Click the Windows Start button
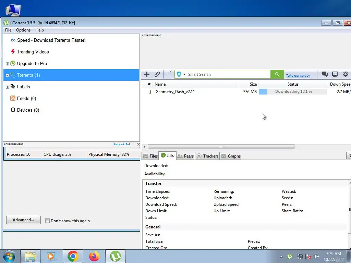 tap(9, 256)
